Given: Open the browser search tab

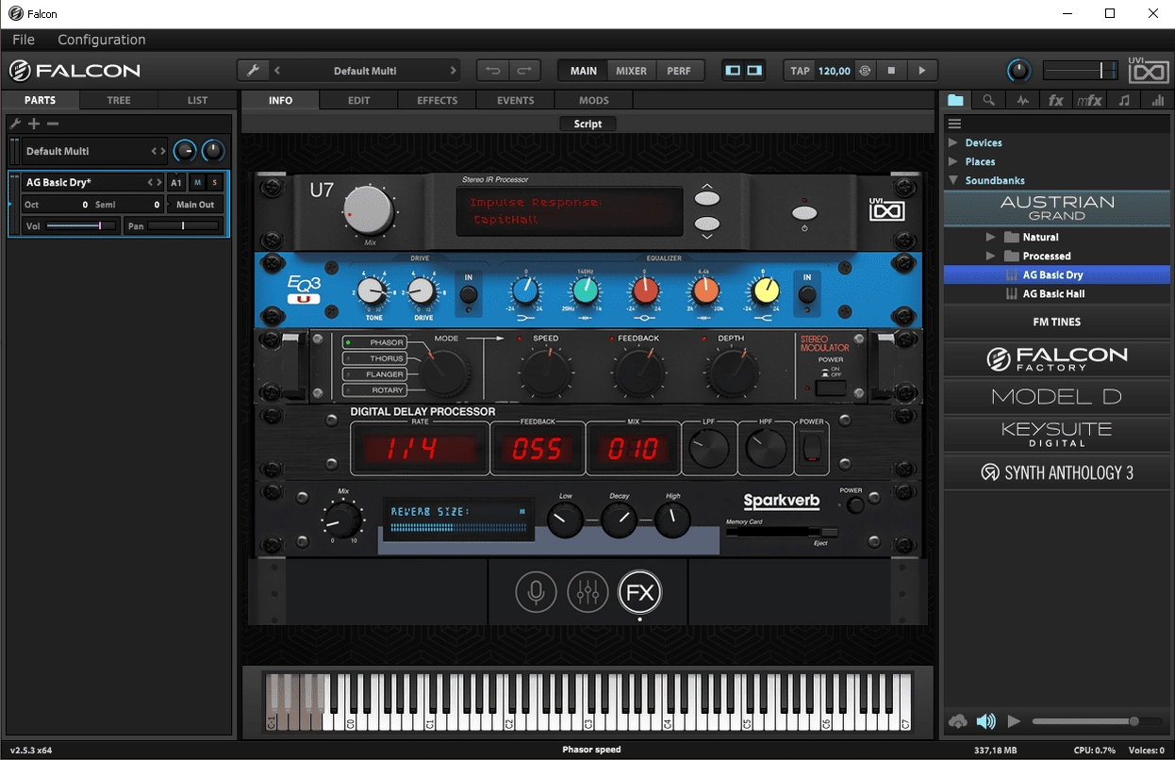Looking at the screenshot, I should pos(988,100).
